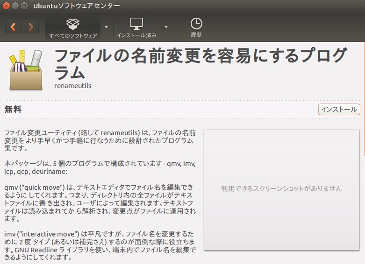Expand the すべてのソフトウェア dropdown arrow
The width and height of the screenshot is (365, 264).
click(x=107, y=27)
